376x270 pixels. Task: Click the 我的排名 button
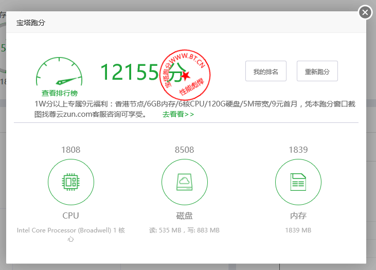pos(266,71)
